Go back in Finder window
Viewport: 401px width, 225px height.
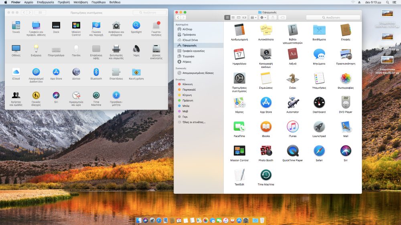coord(178,18)
